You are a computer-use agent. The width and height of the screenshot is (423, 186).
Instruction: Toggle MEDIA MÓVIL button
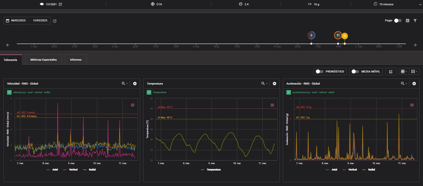(x=366, y=71)
